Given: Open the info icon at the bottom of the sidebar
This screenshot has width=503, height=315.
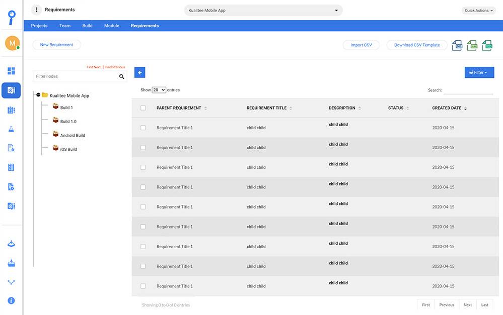Looking at the screenshot, I should tap(11, 300).
